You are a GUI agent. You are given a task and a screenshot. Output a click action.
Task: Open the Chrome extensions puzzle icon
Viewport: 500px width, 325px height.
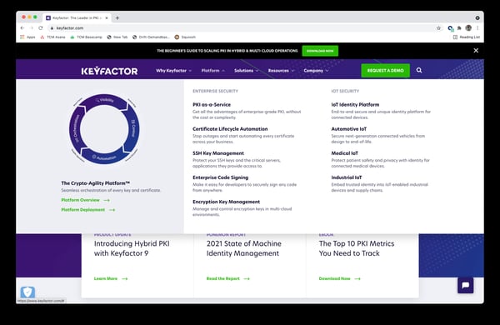point(459,28)
